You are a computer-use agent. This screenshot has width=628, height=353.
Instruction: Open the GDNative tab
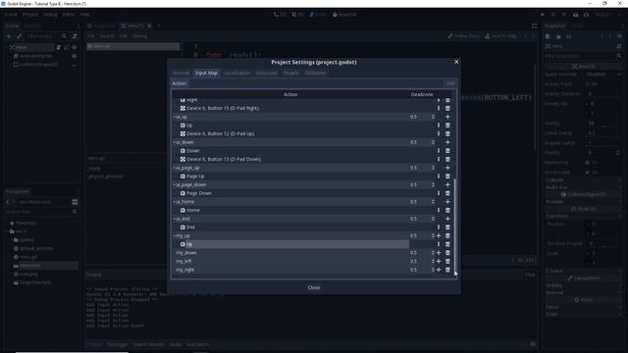[315, 73]
